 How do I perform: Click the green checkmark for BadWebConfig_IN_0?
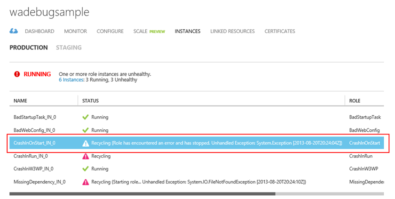tap(85, 130)
